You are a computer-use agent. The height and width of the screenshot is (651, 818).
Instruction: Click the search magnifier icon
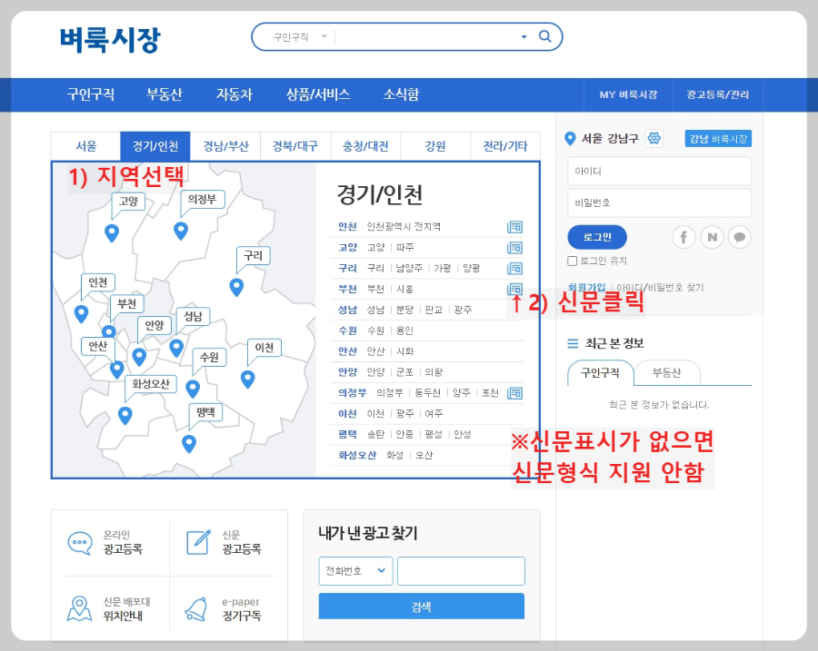[544, 37]
